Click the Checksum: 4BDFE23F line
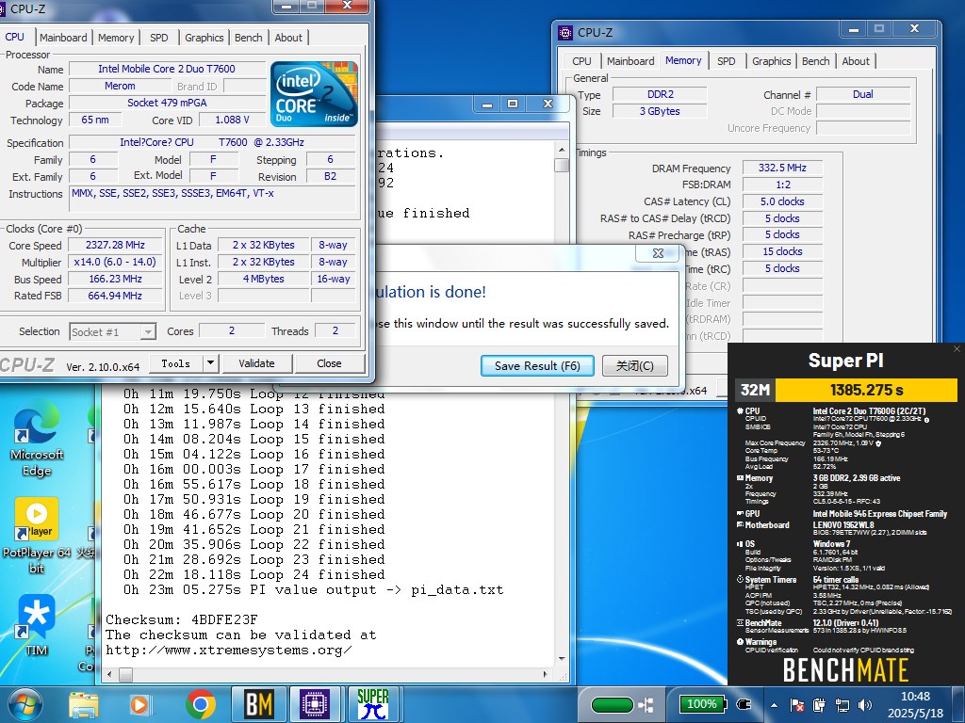Image resolution: width=965 pixels, height=723 pixels. (x=182, y=619)
